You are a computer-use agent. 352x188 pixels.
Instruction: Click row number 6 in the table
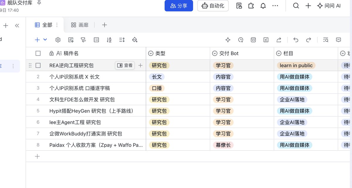click(38, 122)
